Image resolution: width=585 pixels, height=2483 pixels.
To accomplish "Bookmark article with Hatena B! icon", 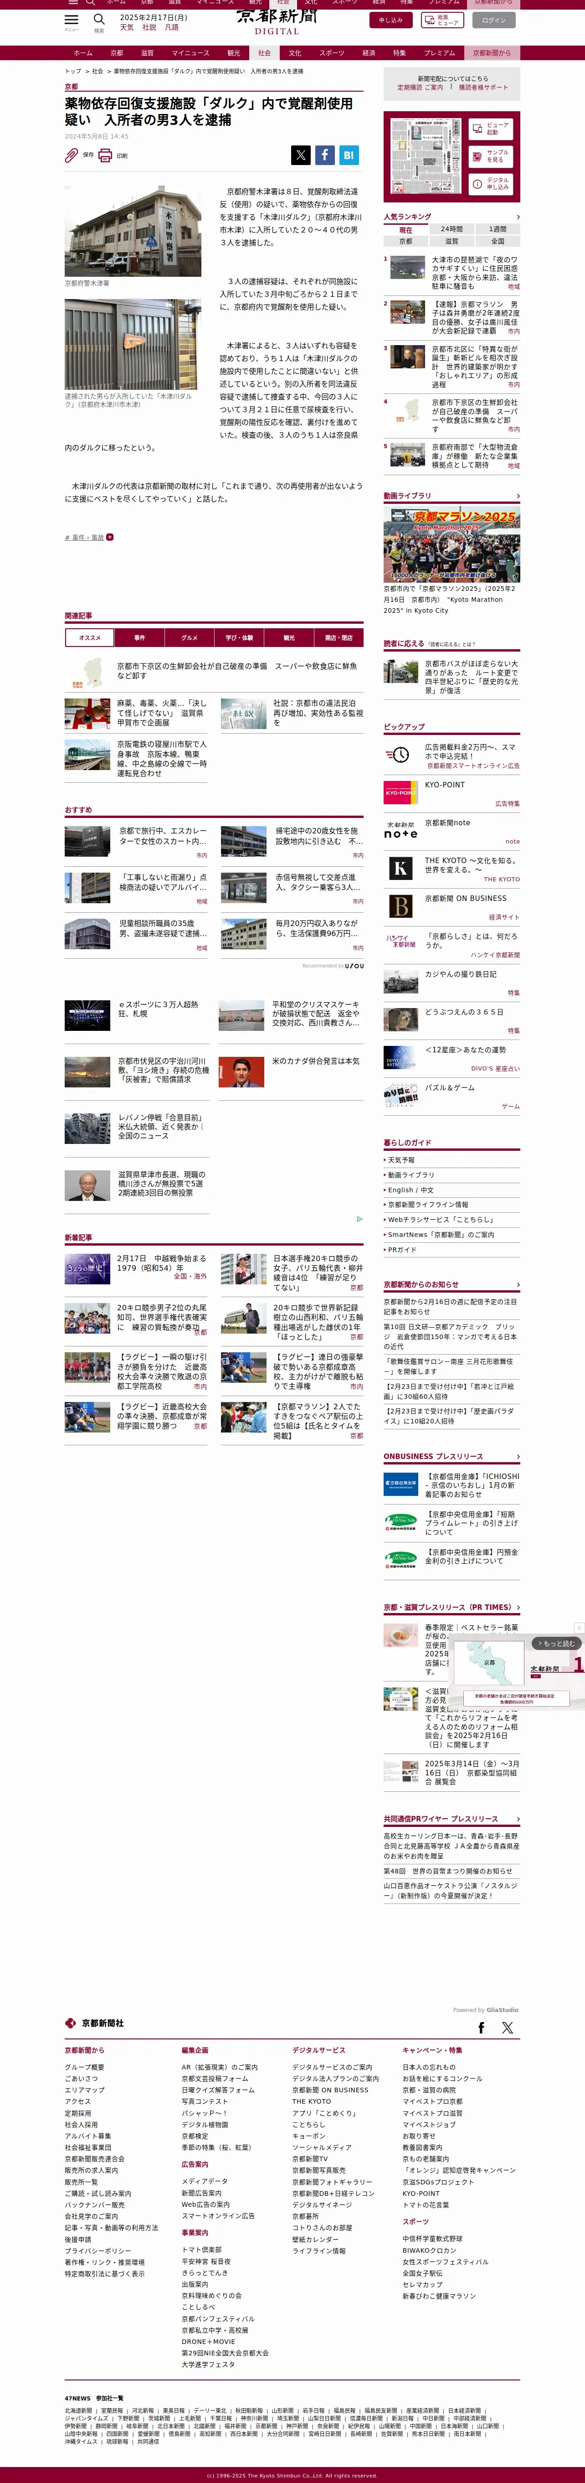I will coord(349,154).
